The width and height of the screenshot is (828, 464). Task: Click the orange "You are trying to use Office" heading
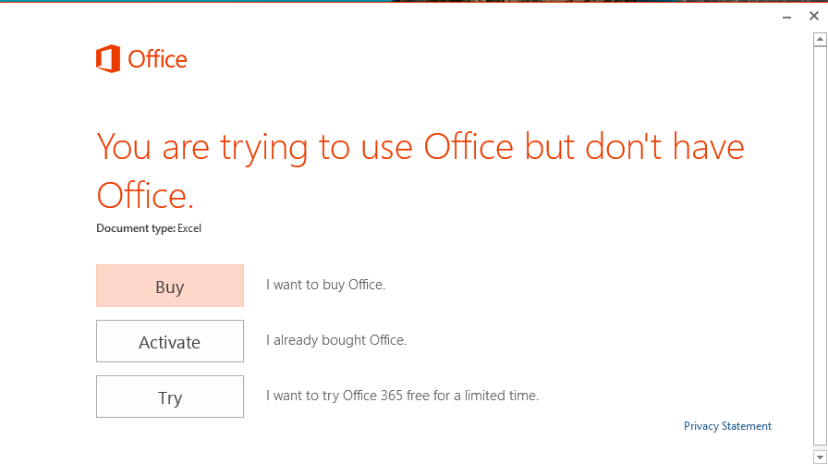click(420, 148)
